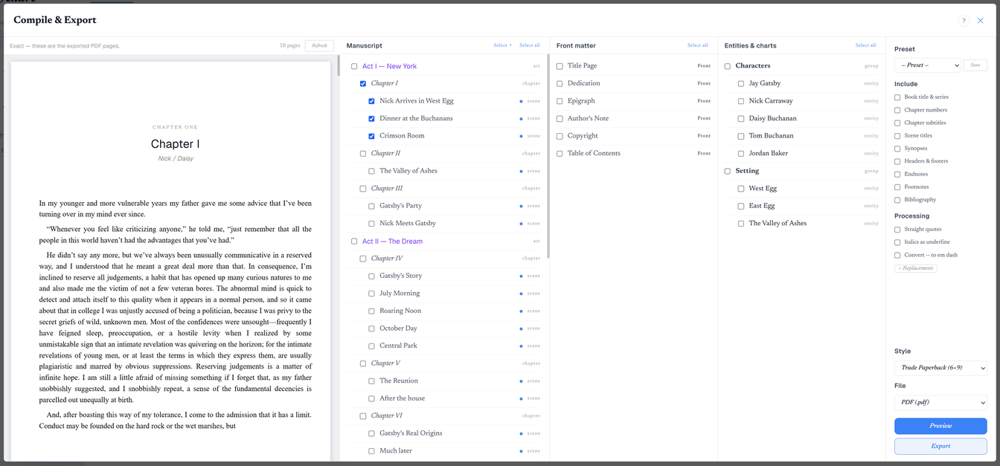Click Select all in Front matter header
The image size is (1000, 466).
tap(698, 46)
